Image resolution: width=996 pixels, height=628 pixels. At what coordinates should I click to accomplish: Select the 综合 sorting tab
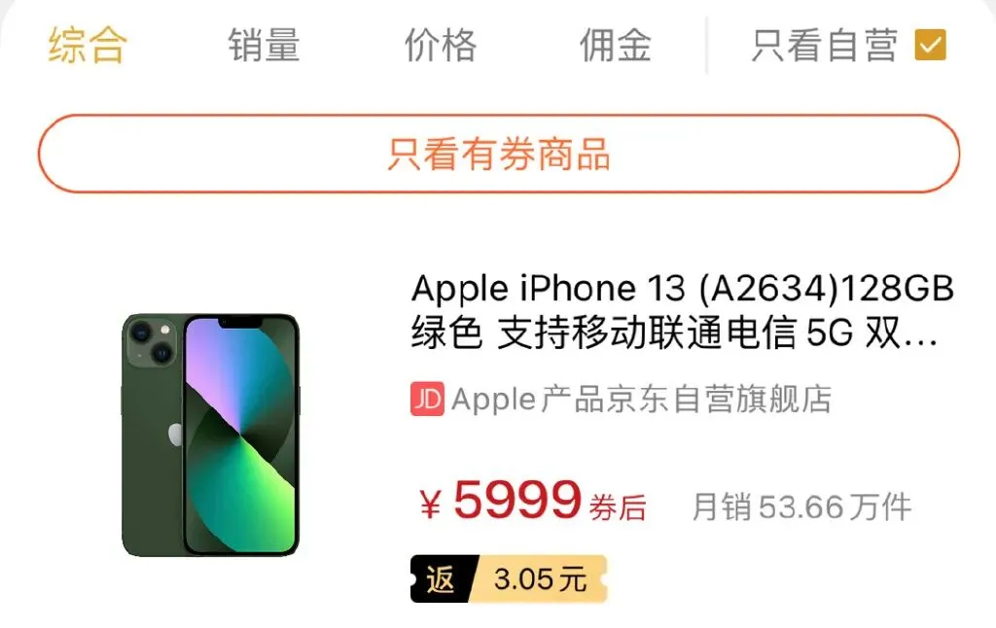(88, 45)
